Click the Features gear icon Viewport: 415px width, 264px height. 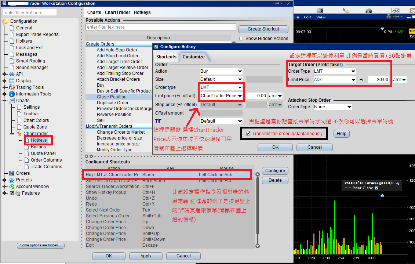[x=18, y=193]
